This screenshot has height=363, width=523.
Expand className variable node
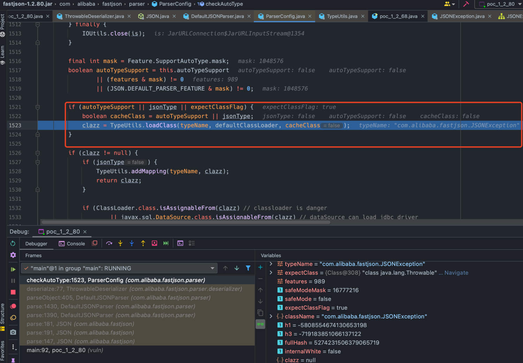pyautogui.click(x=271, y=316)
